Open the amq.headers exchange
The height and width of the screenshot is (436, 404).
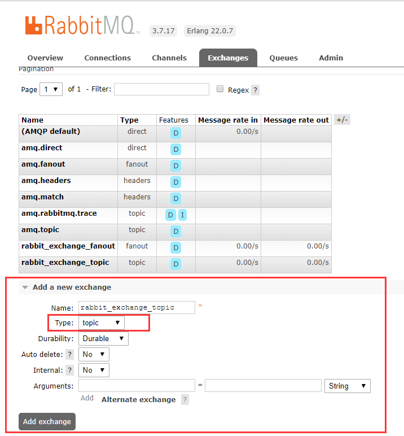click(x=46, y=181)
